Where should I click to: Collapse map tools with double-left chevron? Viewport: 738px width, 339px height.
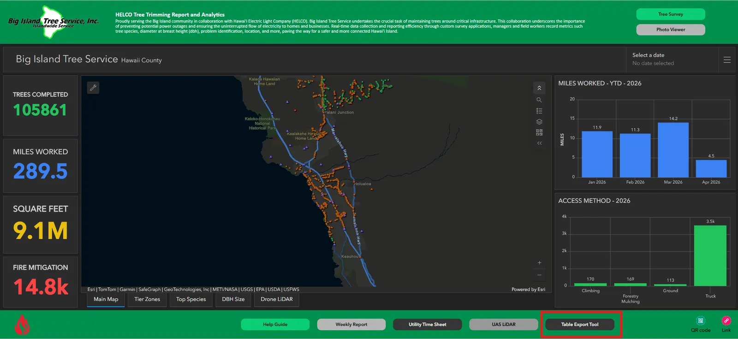pyautogui.click(x=539, y=143)
